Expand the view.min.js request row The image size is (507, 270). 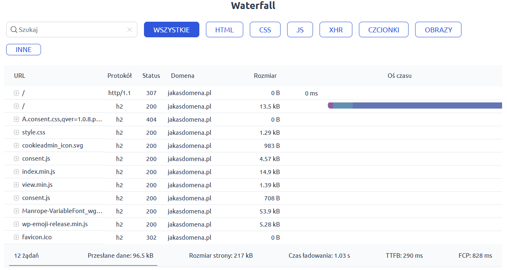coord(16,185)
